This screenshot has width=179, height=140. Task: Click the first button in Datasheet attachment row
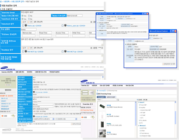coord(24,22)
